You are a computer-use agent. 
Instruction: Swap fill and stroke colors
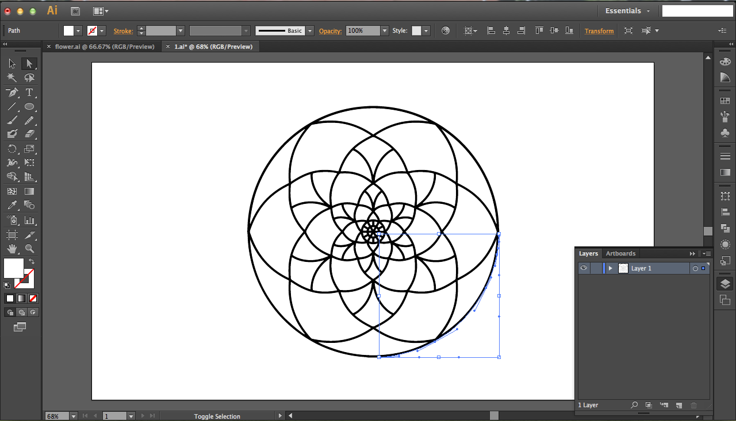32,261
